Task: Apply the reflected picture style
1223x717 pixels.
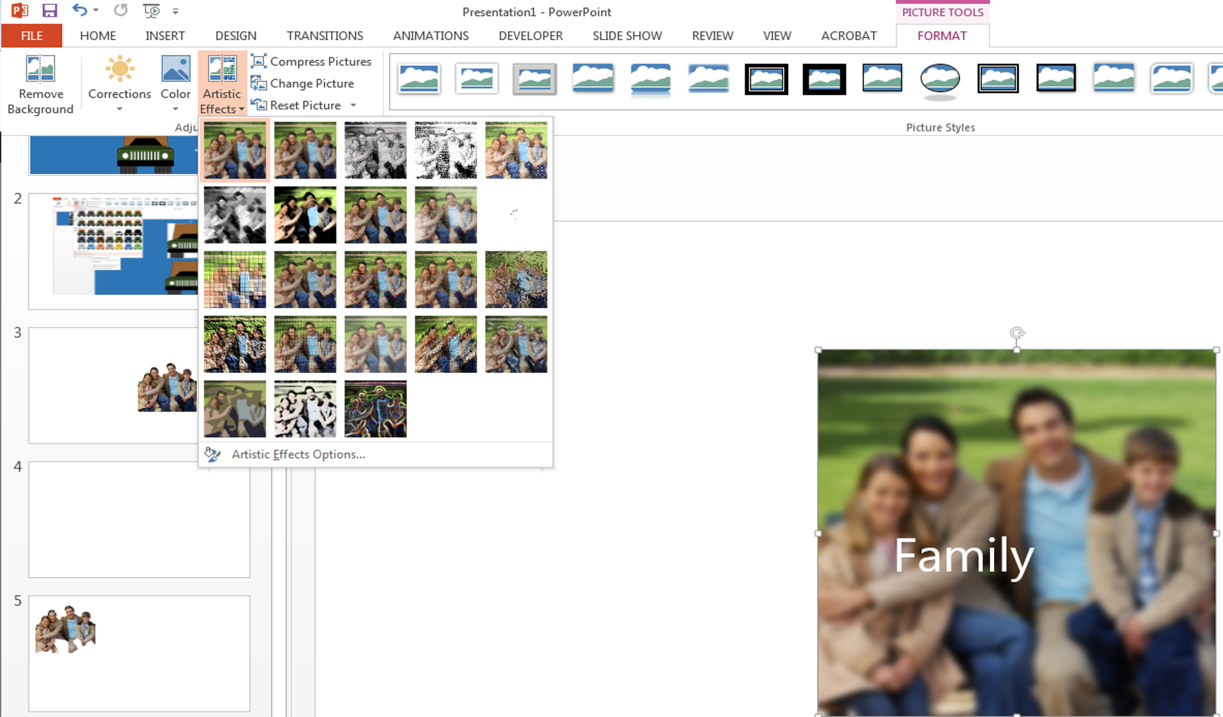Action: click(x=651, y=80)
